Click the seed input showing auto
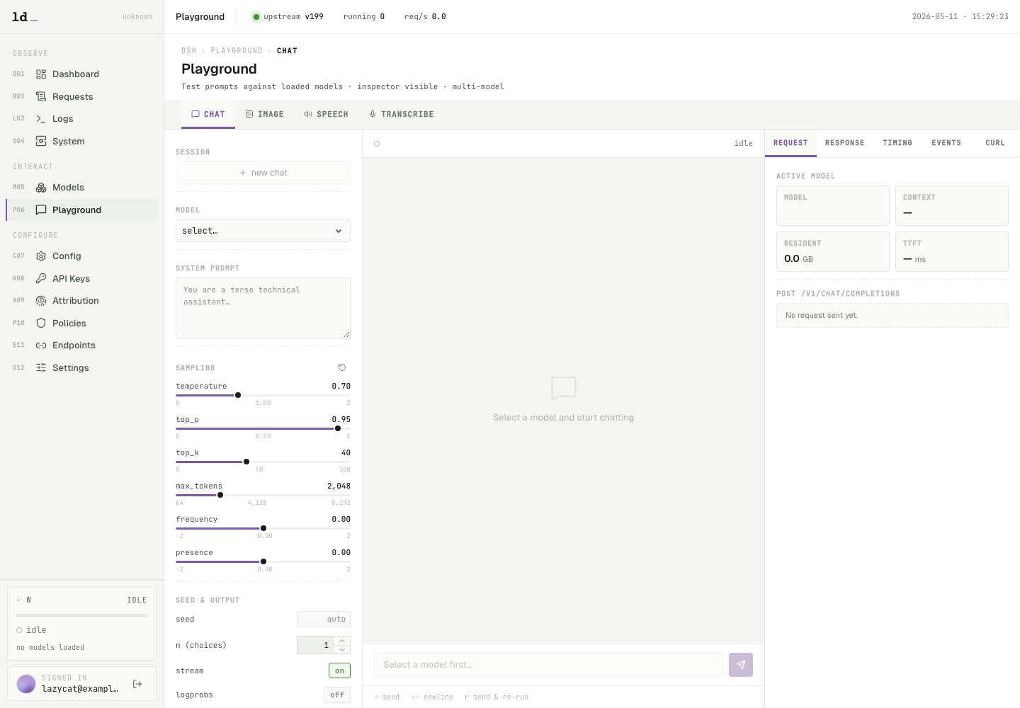This screenshot has height=708, width=1020. 324,619
